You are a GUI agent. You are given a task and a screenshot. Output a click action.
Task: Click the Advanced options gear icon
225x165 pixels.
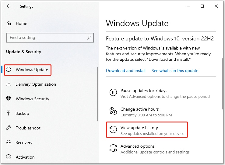pyautogui.click(x=113, y=148)
